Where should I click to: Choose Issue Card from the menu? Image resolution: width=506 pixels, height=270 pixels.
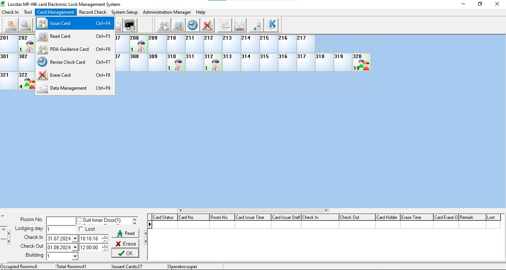[x=75, y=23]
